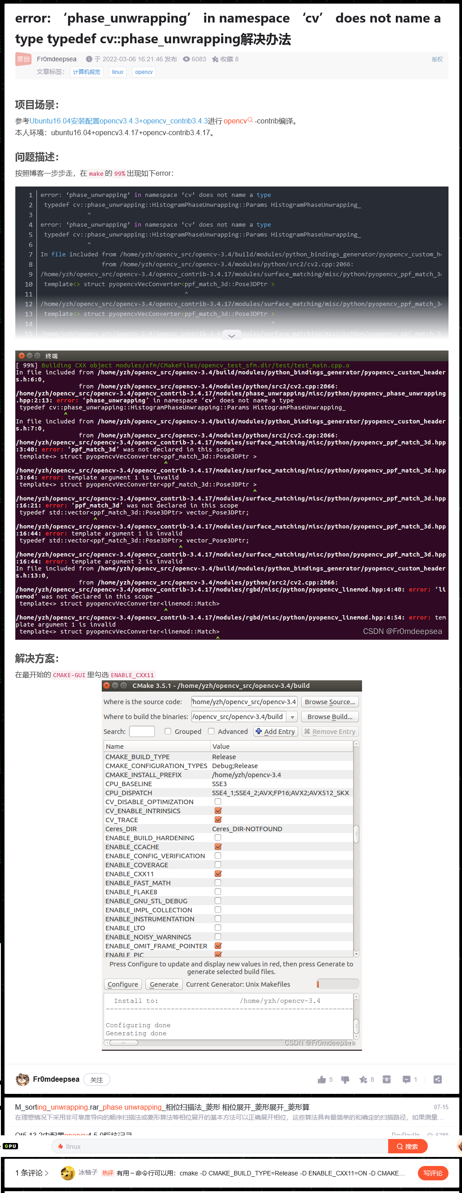The height and width of the screenshot is (1193, 462).
Task: Click the opencv article tag
Action: [144, 72]
